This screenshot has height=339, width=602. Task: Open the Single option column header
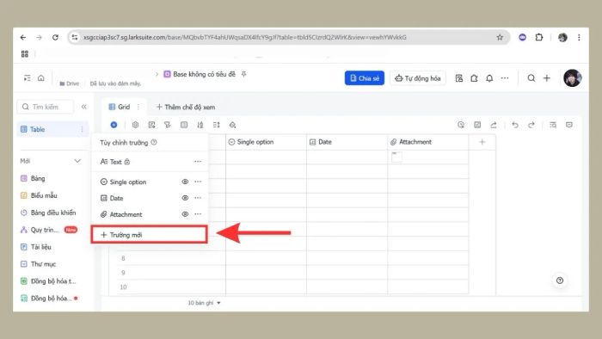coord(266,142)
